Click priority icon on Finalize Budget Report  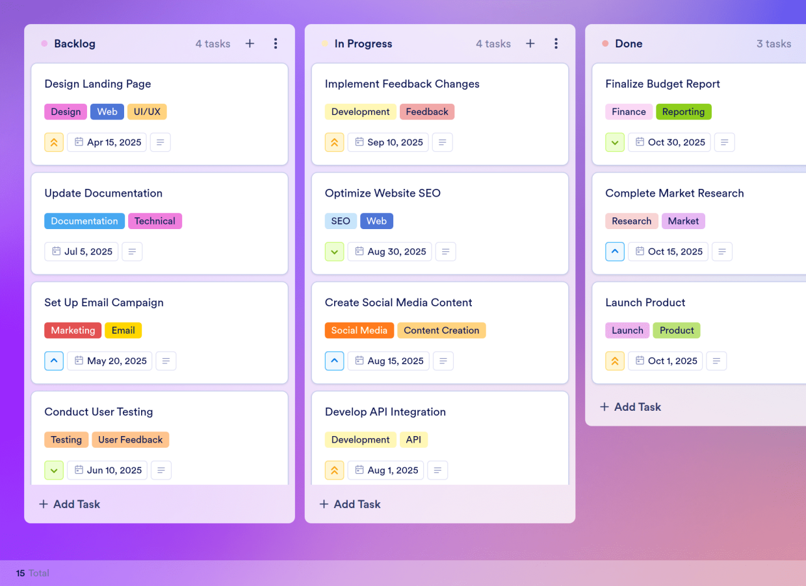coord(615,142)
